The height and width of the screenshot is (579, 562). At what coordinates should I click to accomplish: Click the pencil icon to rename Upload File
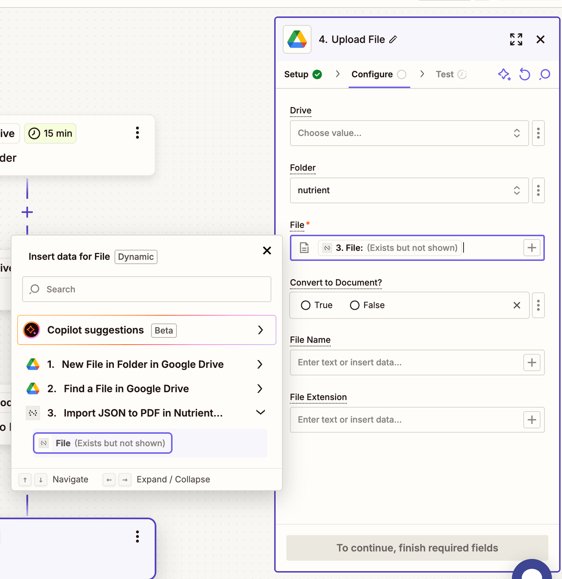pyautogui.click(x=393, y=39)
